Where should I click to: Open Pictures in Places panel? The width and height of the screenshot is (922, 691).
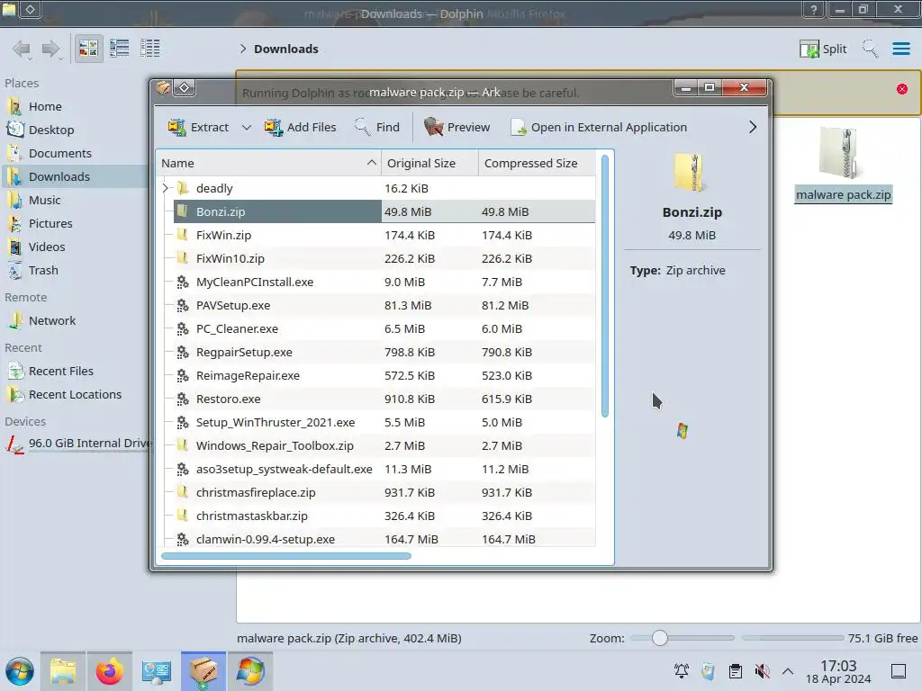pyautogui.click(x=50, y=224)
